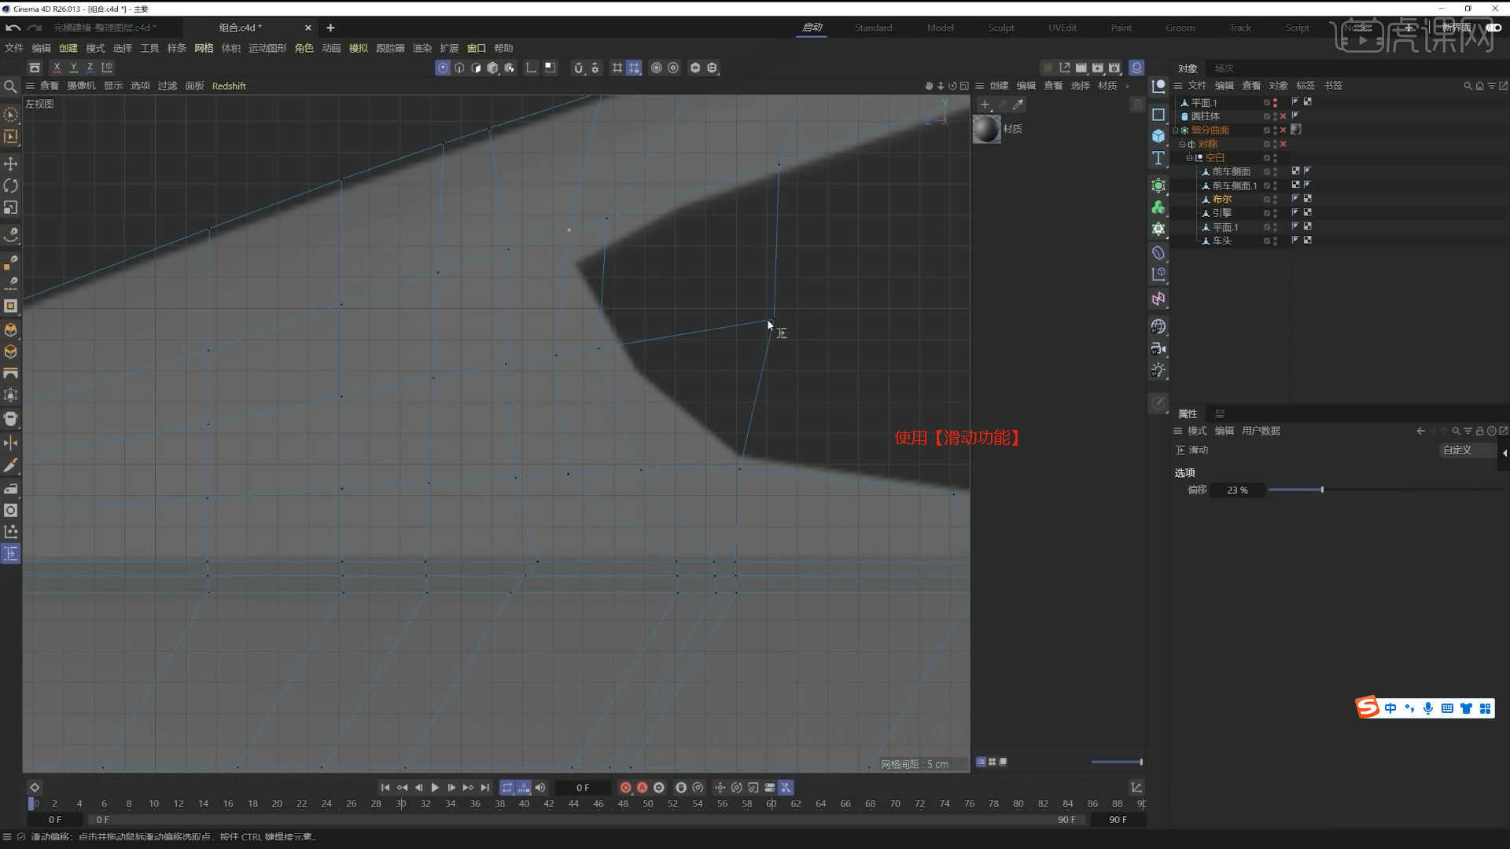
Task: Collapse the 对称 tree node
Action: 1182,144
